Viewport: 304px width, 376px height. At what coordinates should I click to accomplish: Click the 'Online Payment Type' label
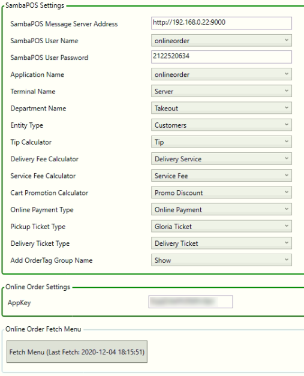coord(42,210)
